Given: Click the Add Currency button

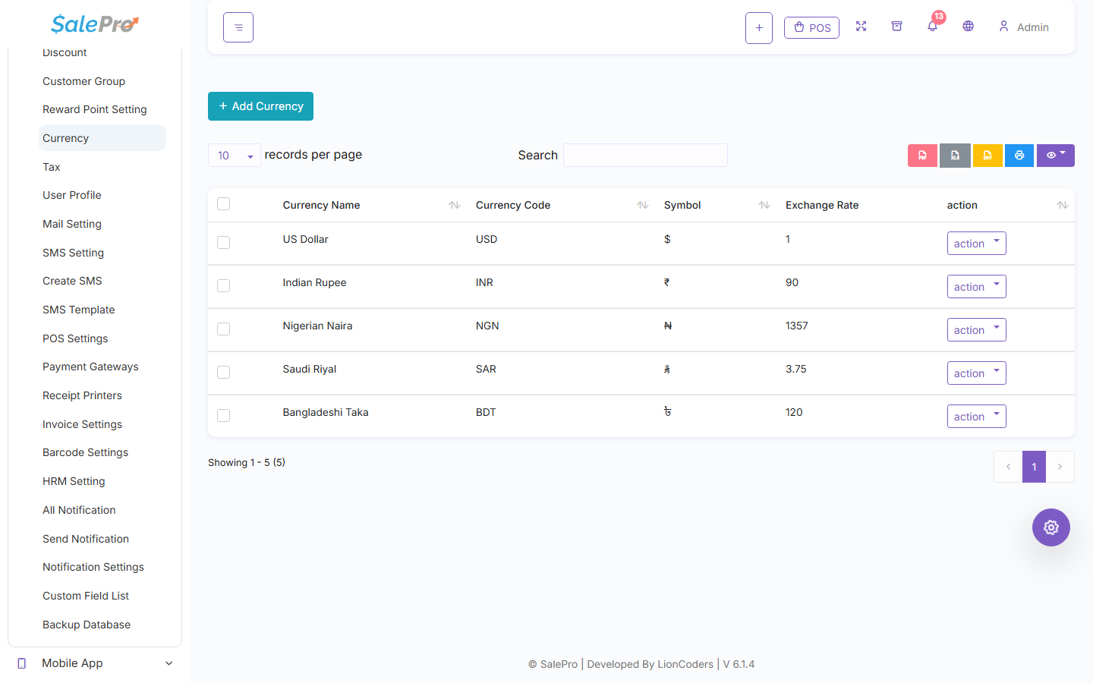Looking at the screenshot, I should click(260, 106).
